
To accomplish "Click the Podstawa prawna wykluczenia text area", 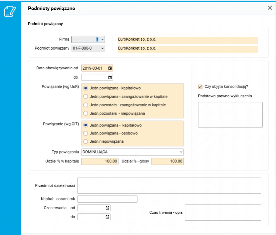I will coord(230,115).
